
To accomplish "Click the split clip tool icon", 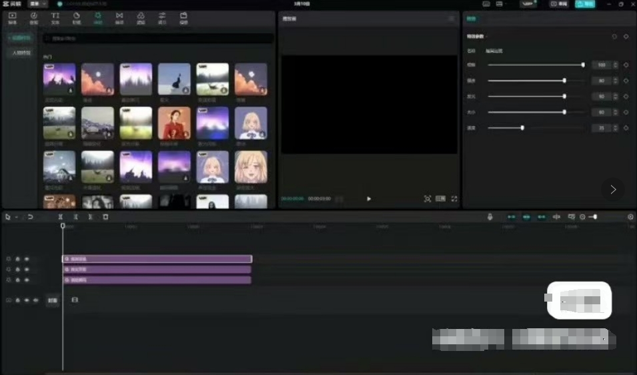I will tap(60, 217).
